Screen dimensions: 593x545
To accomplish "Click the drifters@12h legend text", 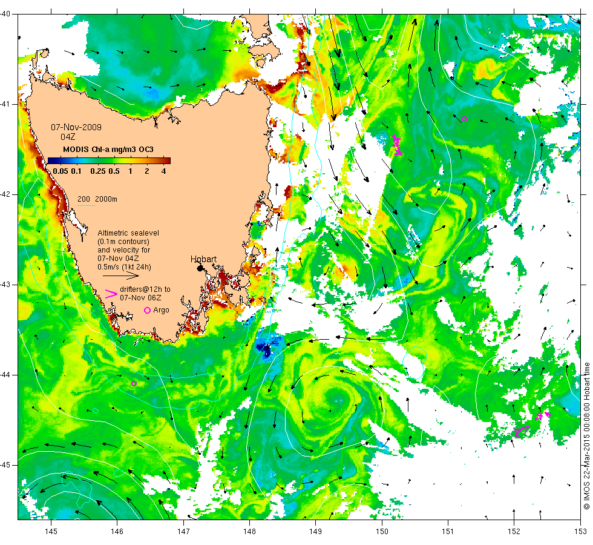I will [x=145, y=293].
